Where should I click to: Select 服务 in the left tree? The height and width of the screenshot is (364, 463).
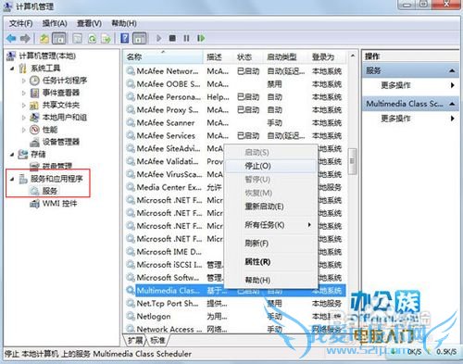(x=50, y=191)
